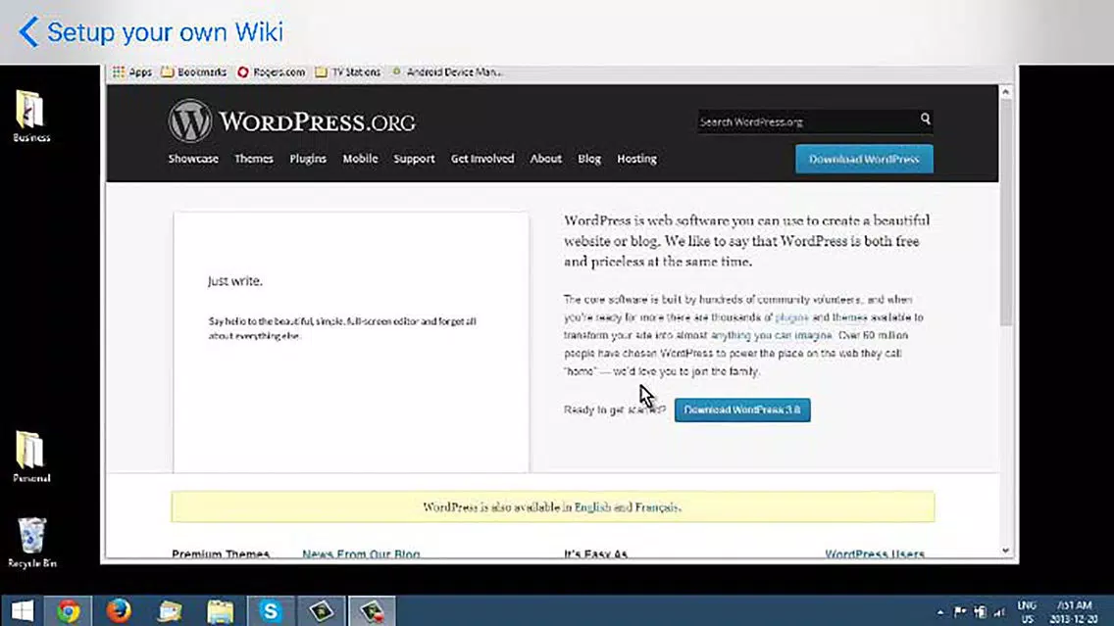
Task: Click the network signal tray icon
Action: pos(999,612)
